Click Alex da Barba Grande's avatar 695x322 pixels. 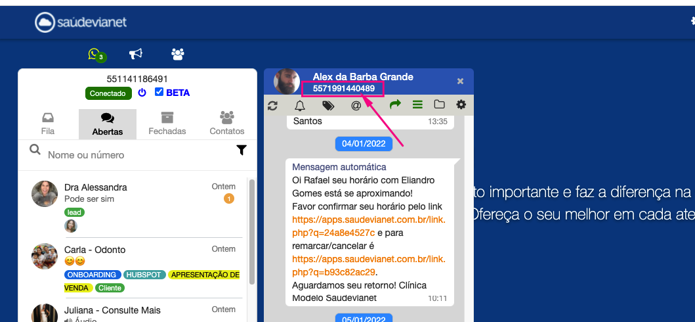coord(287,81)
